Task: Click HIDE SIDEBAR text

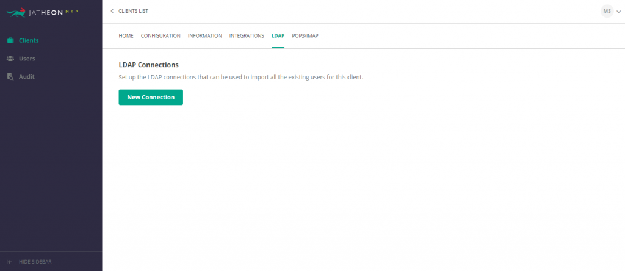Action: pyautogui.click(x=35, y=262)
